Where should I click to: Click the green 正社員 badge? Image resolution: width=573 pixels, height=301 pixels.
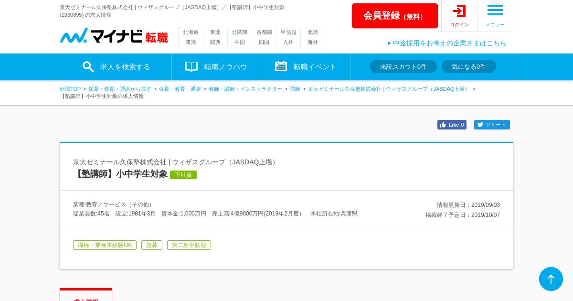click(x=183, y=175)
